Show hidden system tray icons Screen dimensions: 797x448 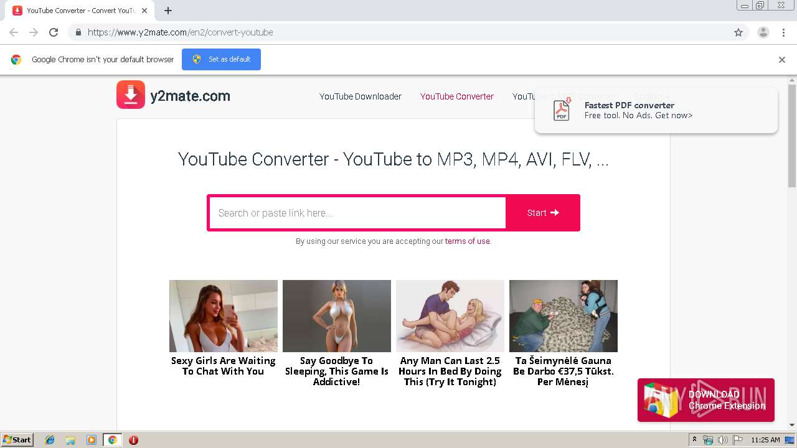click(x=695, y=440)
